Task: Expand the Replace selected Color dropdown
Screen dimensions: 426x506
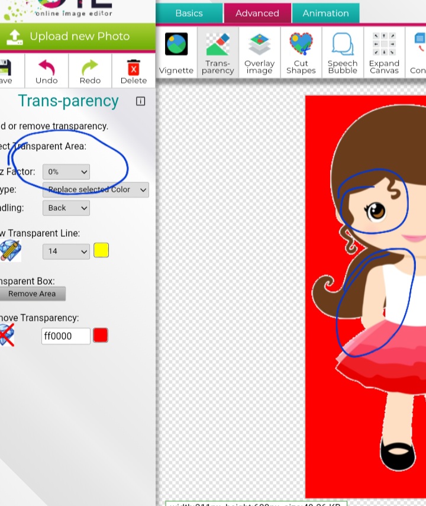Action: pos(96,189)
